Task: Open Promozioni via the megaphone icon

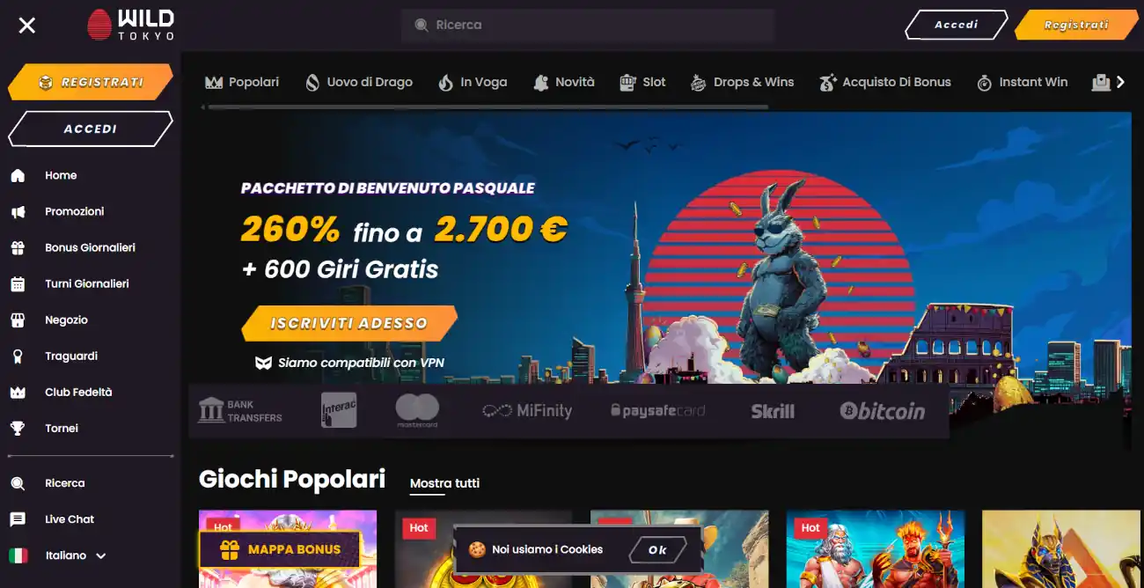Action: 18,211
